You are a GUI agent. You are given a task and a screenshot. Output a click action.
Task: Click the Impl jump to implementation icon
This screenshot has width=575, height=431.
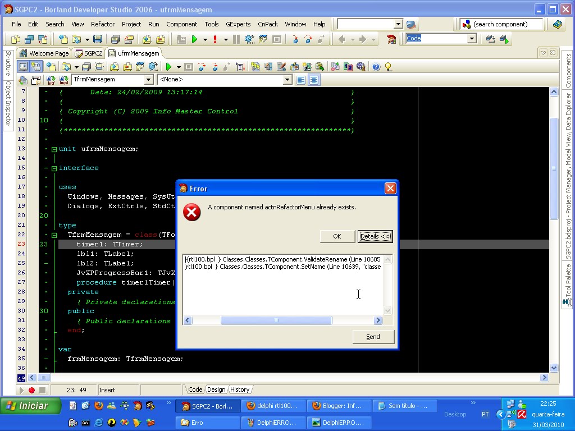point(64,80)
